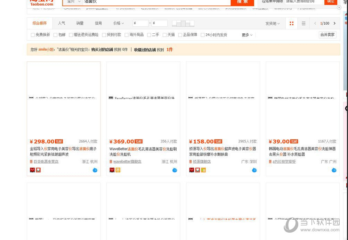Switch sorting to 销量
The height and width of the screenshot is (240, 348).
tap(80, 23)
